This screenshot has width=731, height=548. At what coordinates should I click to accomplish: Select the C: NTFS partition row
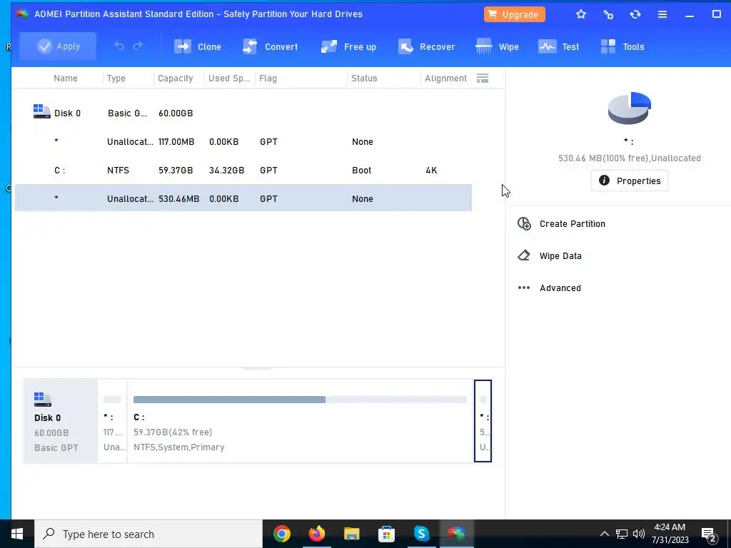point(243,170)
